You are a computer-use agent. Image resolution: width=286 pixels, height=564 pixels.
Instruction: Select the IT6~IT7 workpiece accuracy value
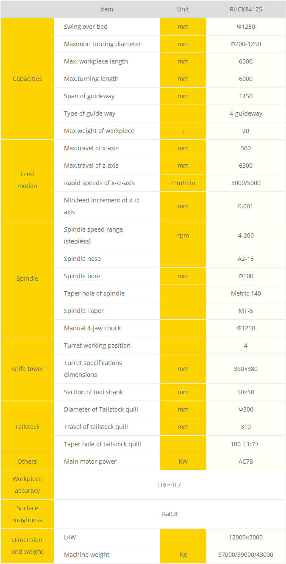pyautogui.click(x=169, y=485)
